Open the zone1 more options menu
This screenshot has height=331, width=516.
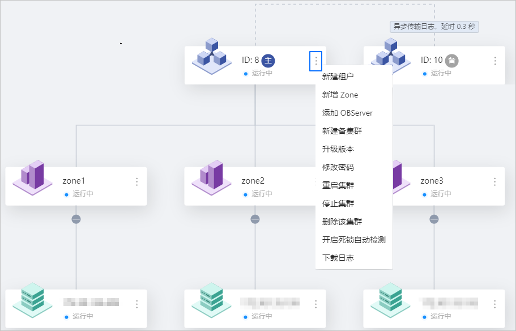point(137,182)
